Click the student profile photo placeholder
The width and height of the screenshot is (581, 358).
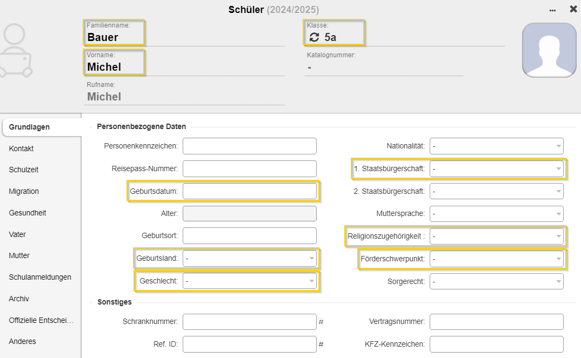549,50
